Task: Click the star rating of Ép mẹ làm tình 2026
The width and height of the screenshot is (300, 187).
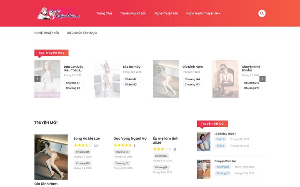Action: click(162, 149)
